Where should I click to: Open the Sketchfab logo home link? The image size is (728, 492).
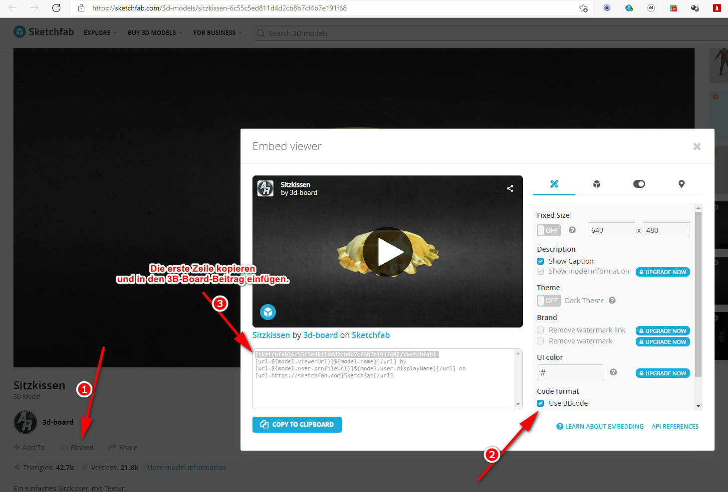tap(44, 32)
